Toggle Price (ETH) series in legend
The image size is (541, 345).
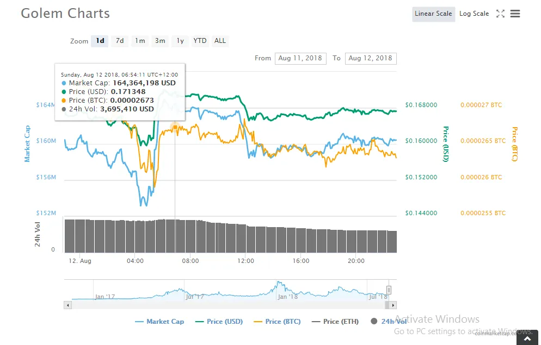pos(335,322)
